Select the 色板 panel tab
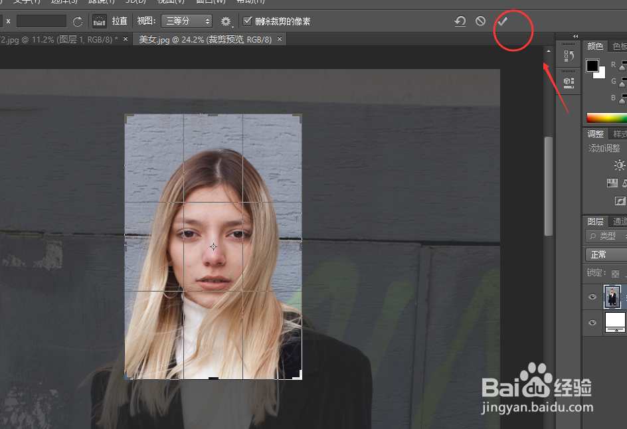 (x=619, y=46)
